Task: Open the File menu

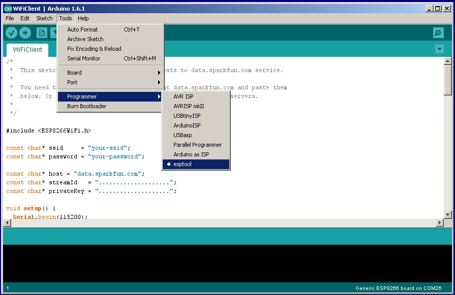Action: [x=10, y=18]
